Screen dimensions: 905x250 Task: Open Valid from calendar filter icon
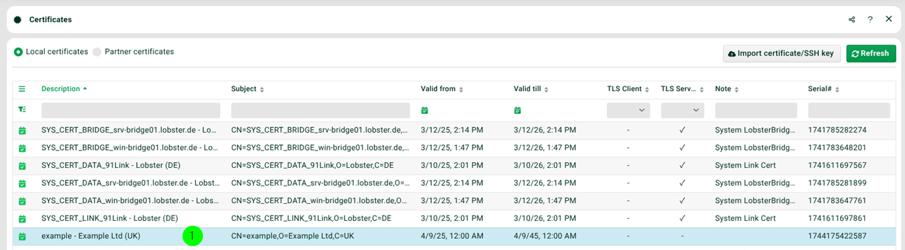coord(425,110)
